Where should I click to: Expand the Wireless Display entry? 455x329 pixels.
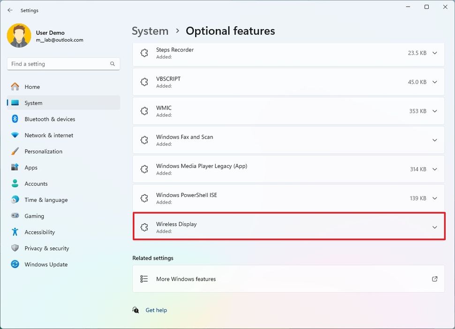pyautogui.click(x=434, y=227)
